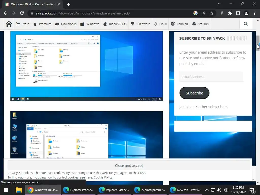Screen dimensions: 260x195
Task: Click the scrollbar down arrow
Action: tap(258, 183)
